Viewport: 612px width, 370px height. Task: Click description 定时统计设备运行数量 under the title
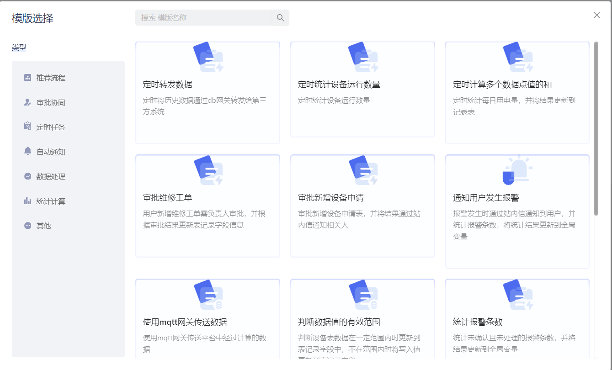pos(334,100)
